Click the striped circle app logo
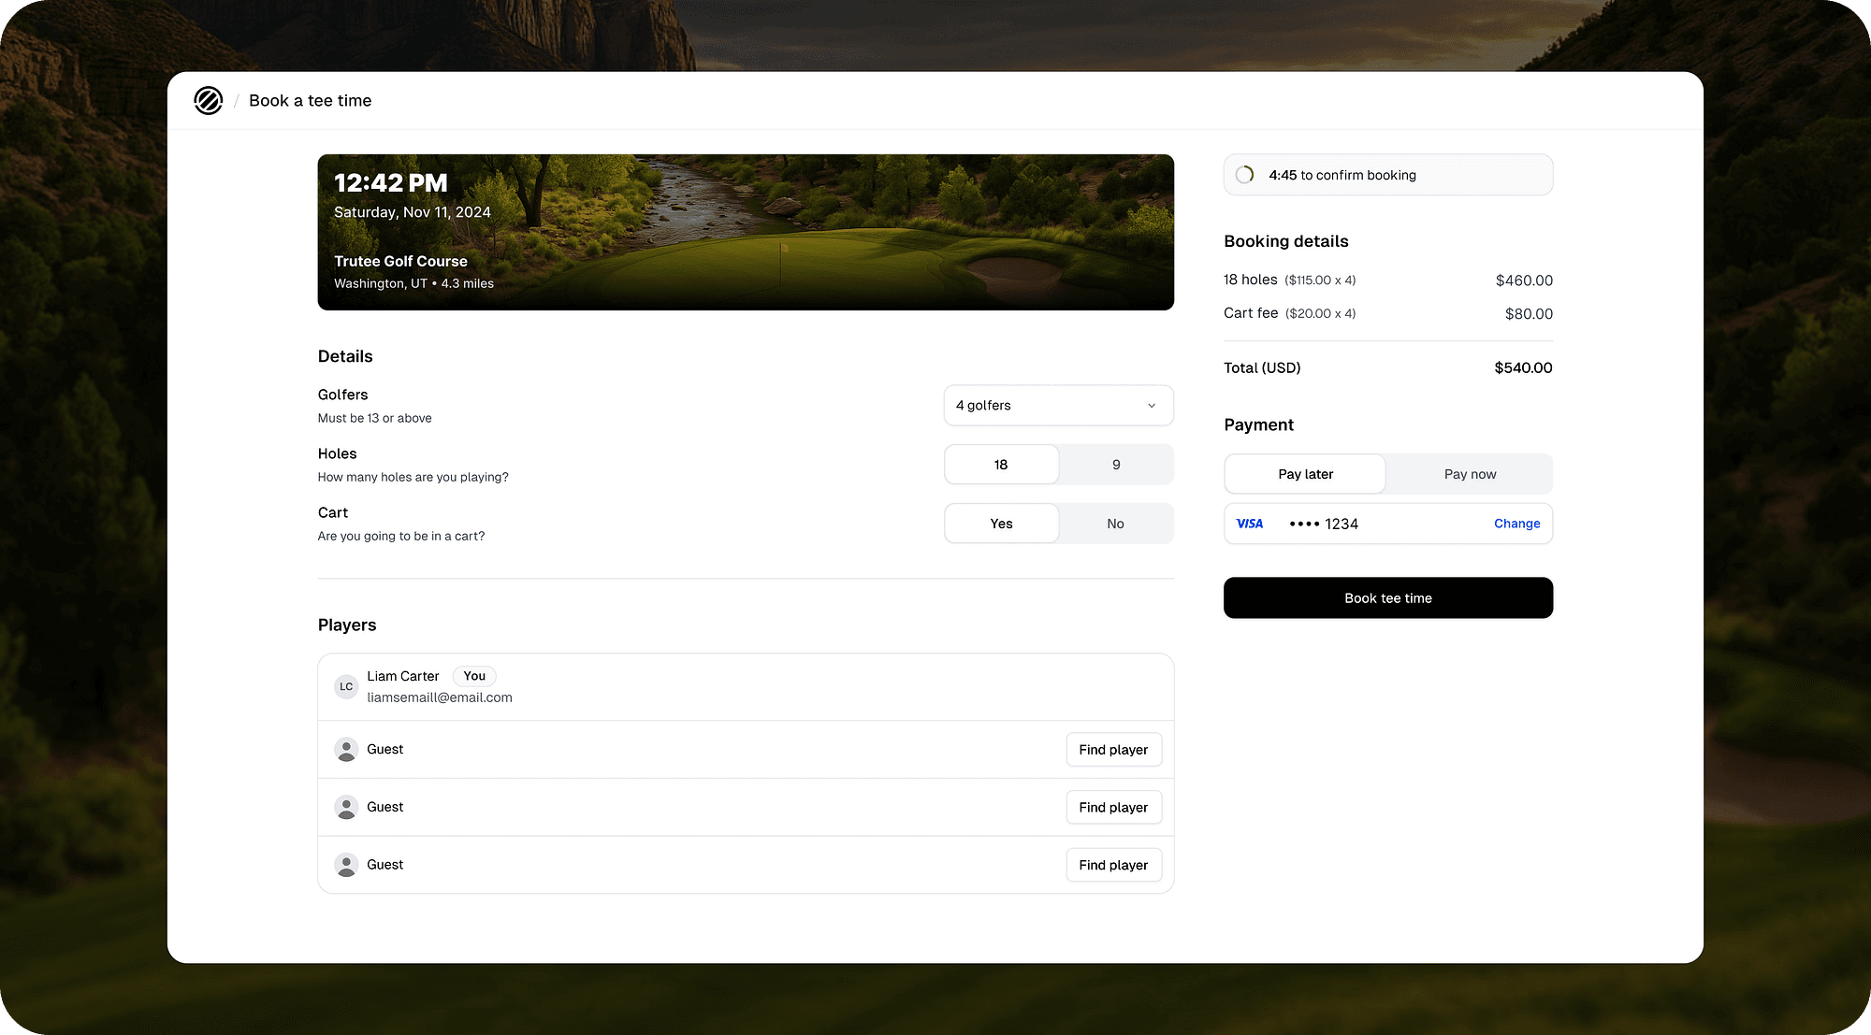Viewport: 1871px width, 1035px height. point(208,100)
